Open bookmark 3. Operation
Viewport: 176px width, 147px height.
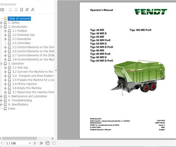(16, 63)
